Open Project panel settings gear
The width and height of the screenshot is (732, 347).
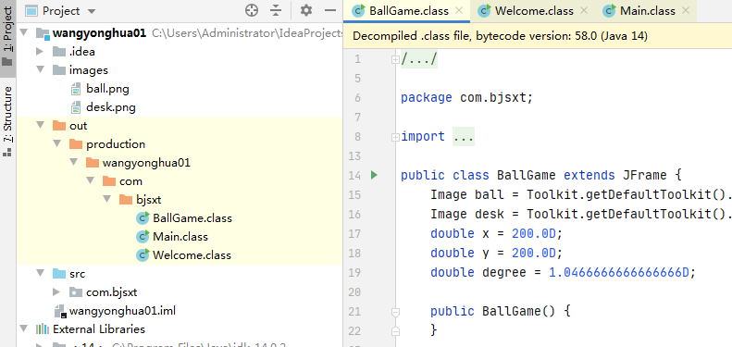pyautogui.click(x=305, y=10)
